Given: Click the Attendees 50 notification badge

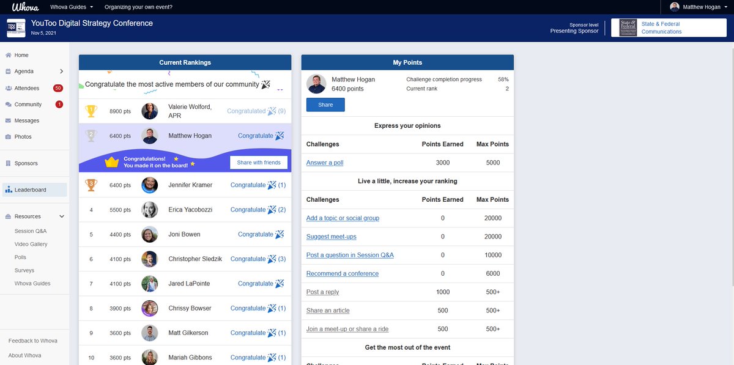Looking at the screenshot, I should tap(59, 88).
